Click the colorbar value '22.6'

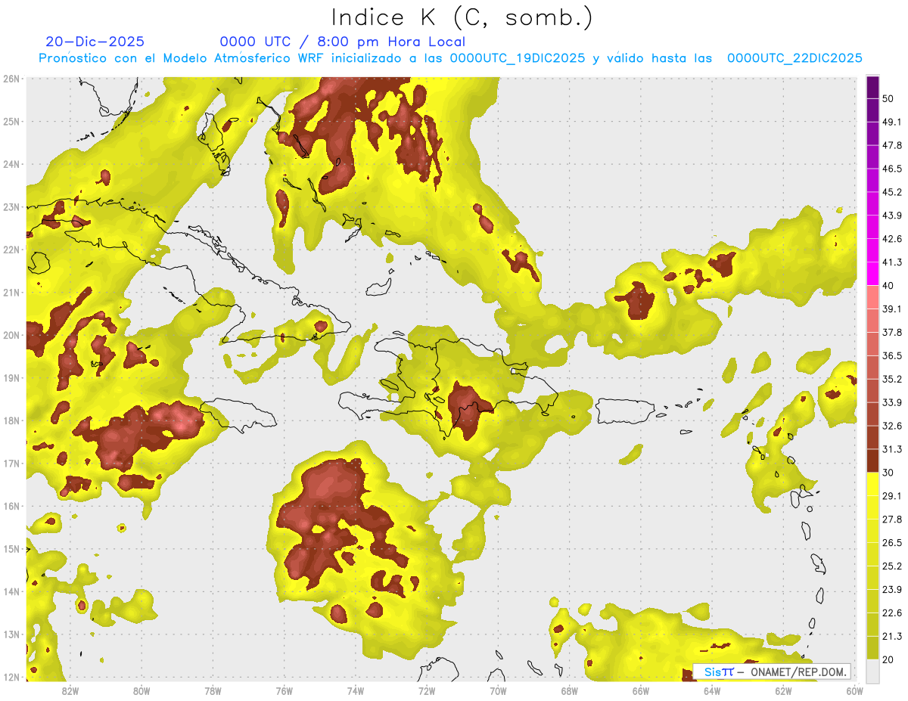pos(892,613)
